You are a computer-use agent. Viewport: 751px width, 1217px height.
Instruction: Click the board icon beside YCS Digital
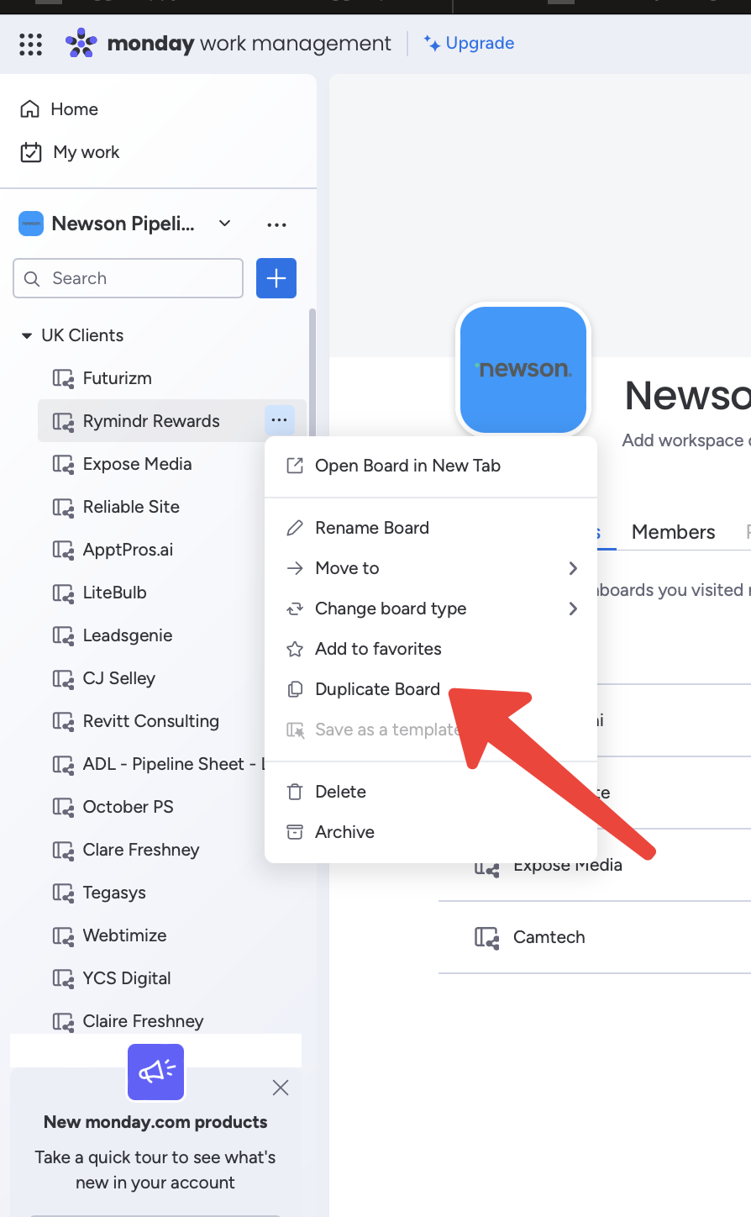pos(63,978)
